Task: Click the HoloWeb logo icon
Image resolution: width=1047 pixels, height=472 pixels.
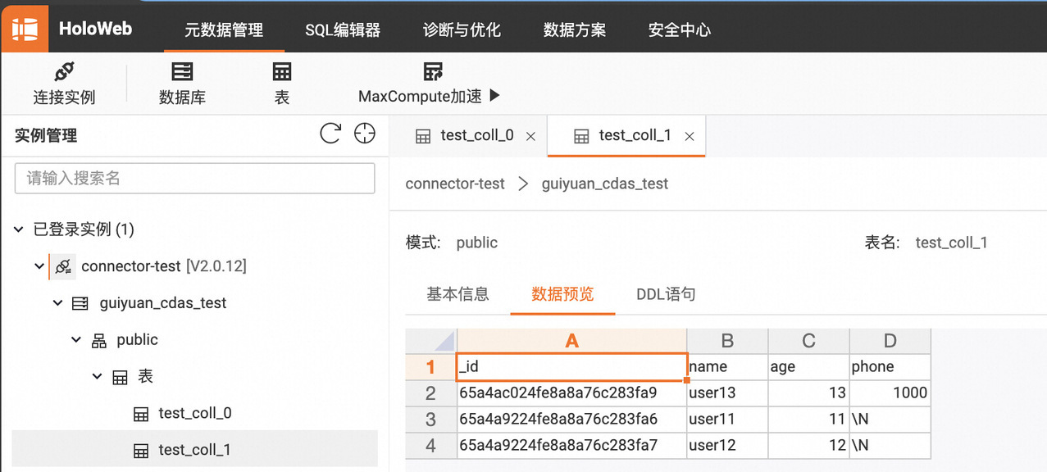Action: (x=25, y=29)
